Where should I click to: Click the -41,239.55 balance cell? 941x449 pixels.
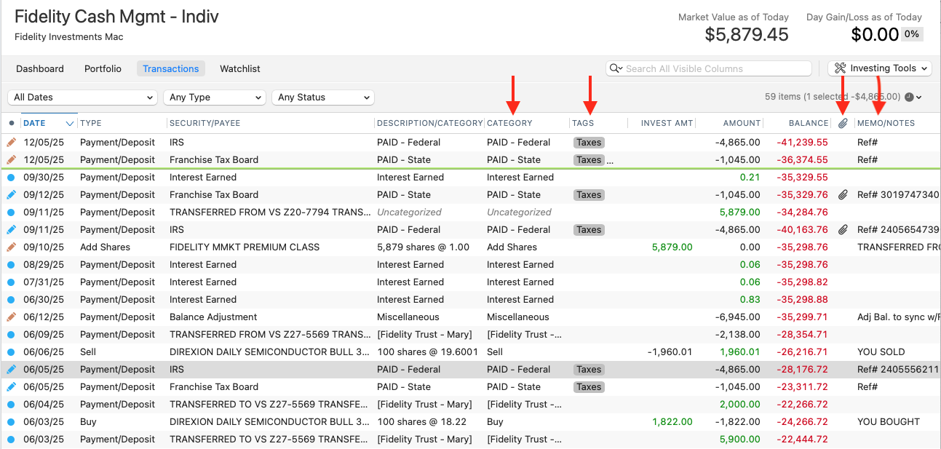[x=801, y=143]
